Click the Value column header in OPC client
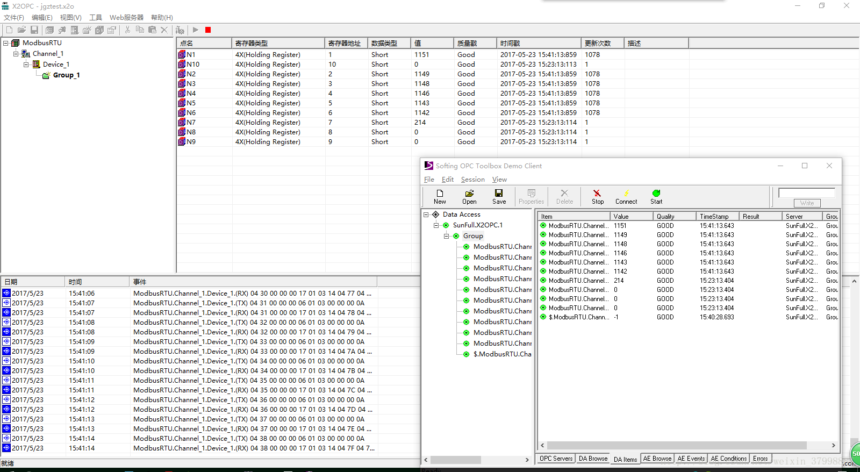The width and height of the screenshot is (860, 472). (632, 217)
